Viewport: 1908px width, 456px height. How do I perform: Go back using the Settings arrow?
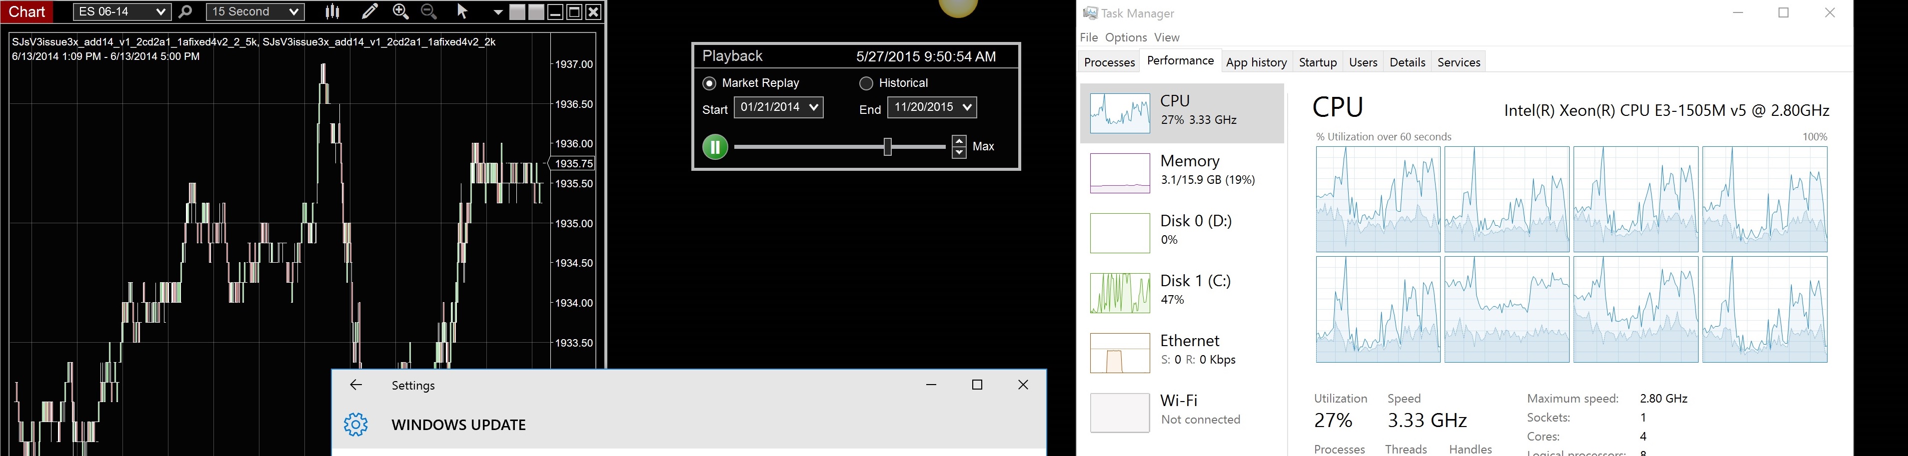click(x=356, y=385)
